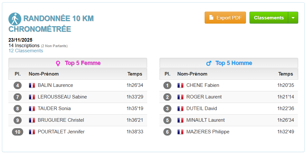Click the Temps column header in women's table
This screenshot has width=306, height=154.
coord(135,74)
